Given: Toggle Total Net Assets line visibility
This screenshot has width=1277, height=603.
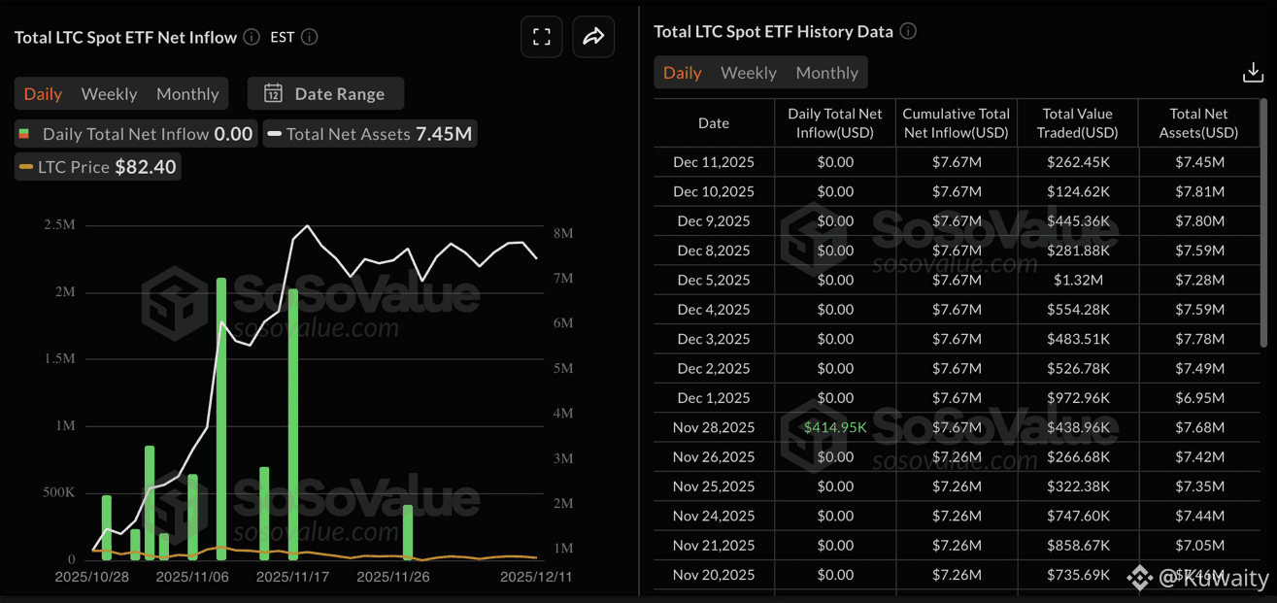Looking at the screenshot, I should click(x=370, y=134).
